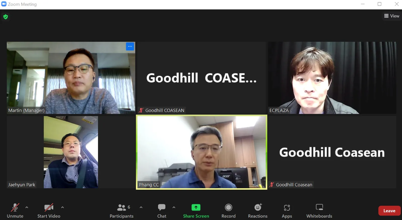Unmute the microphone
The width and height of the screenshot is (402, 220).
[15, 210]
